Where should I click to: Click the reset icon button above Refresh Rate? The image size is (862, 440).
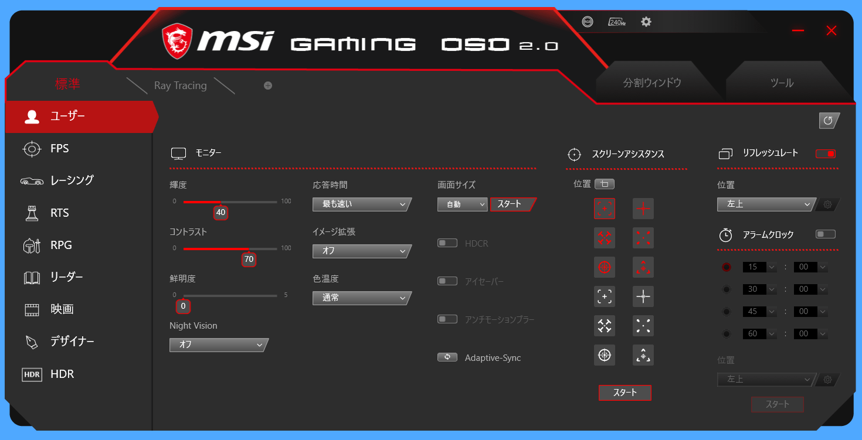pos(829,121)
